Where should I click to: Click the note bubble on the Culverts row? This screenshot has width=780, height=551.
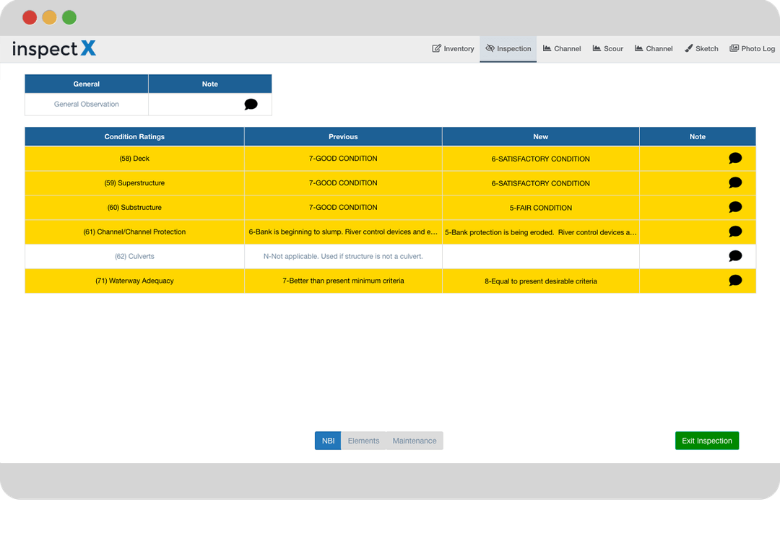(x=735, y=256)
